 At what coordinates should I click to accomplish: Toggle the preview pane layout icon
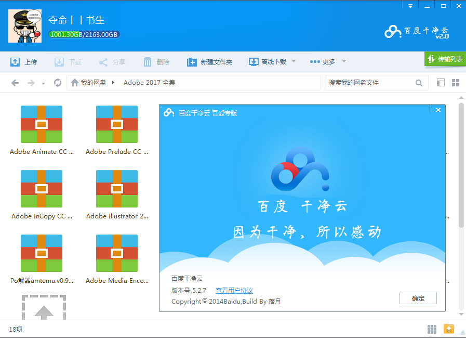click(441, 82)
